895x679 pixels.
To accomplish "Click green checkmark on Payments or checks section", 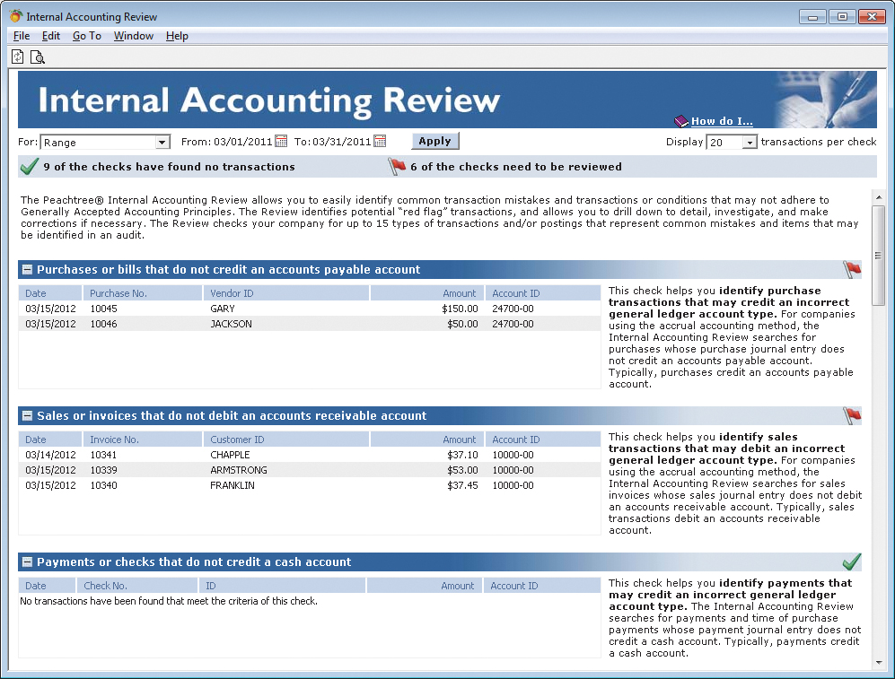I will 851,561.
